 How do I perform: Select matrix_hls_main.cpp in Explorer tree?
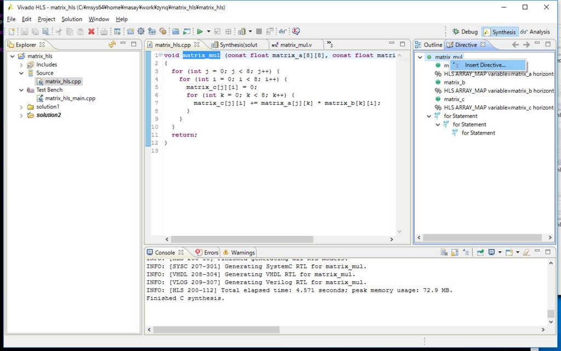coord(66,98)
